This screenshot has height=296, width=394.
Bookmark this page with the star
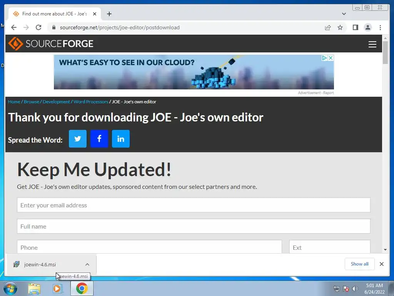click(x=340, y=27)
